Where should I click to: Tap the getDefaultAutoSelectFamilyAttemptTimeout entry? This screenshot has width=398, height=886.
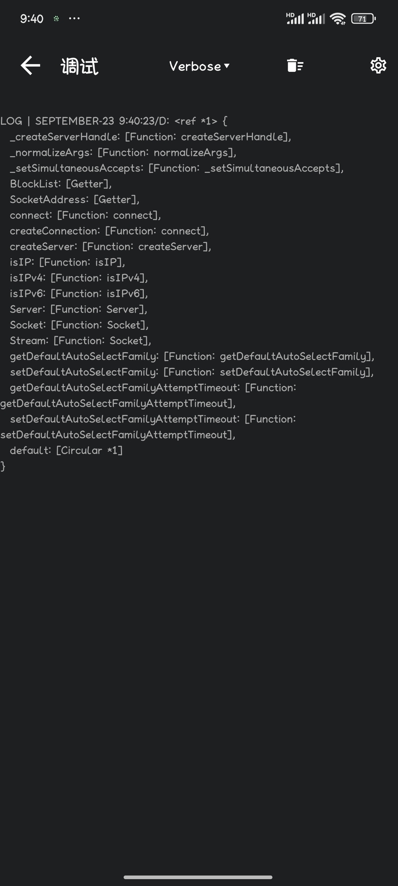click(148, 395)
